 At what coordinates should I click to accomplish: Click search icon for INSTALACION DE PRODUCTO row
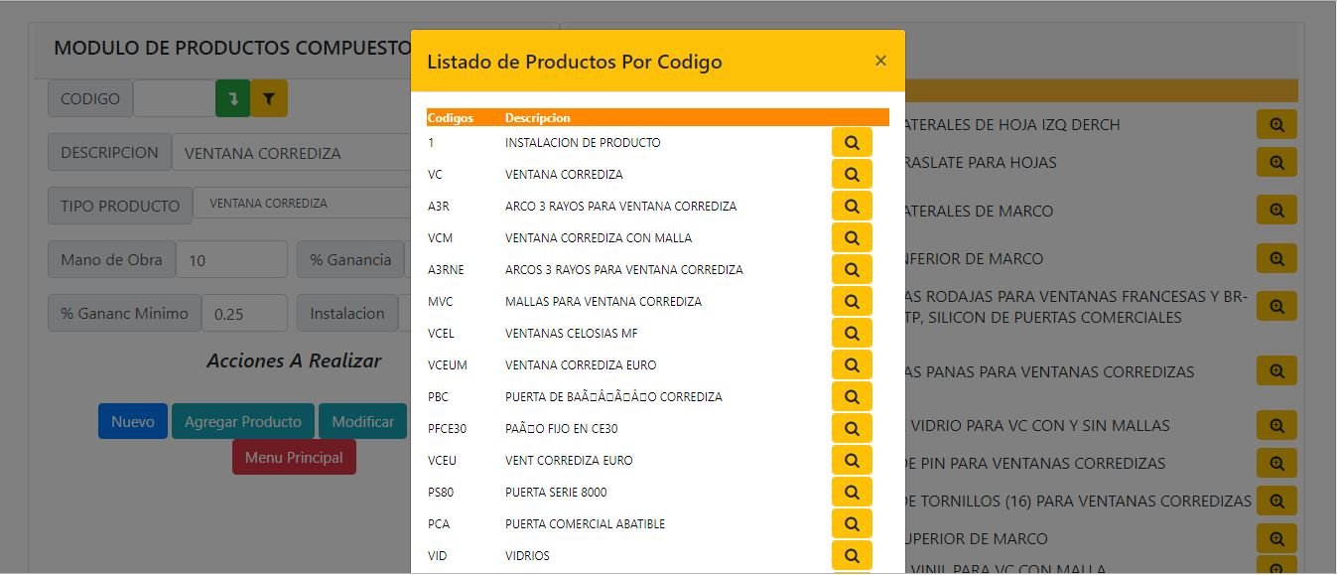click(852, 142)
